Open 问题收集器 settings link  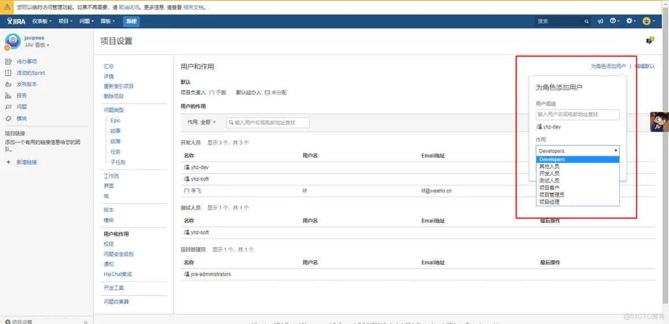116,302
